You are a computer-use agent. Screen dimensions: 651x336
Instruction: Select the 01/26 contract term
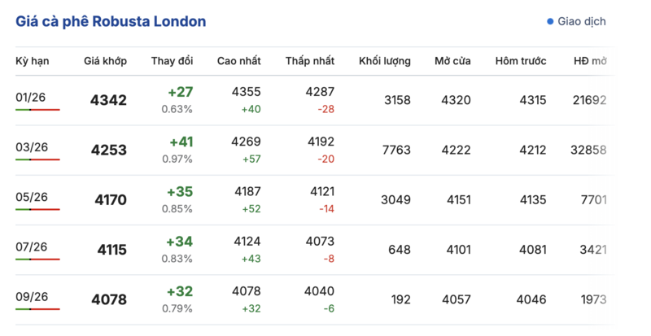tap(31, 98)
